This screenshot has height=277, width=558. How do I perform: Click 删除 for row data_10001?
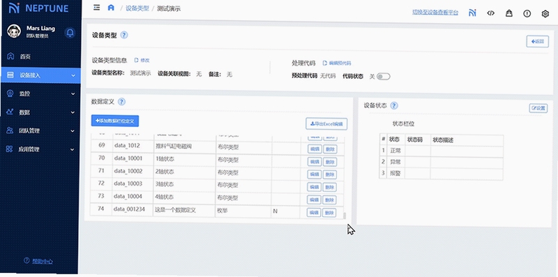[329, 162]
